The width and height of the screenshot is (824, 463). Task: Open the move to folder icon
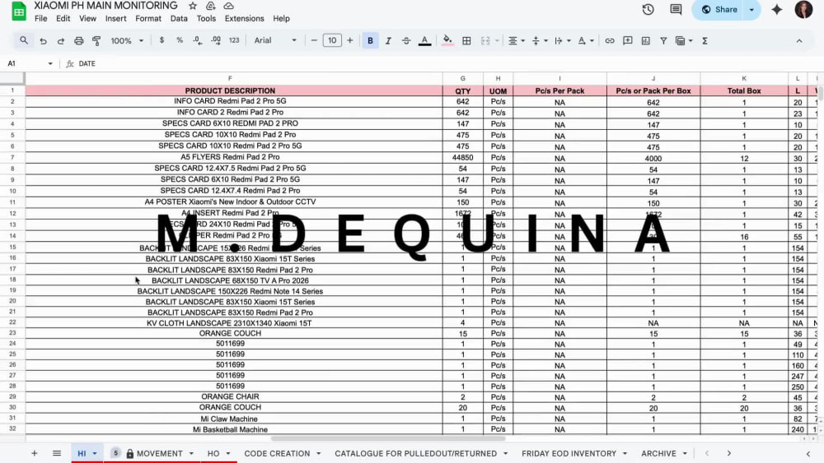point(210,6)
